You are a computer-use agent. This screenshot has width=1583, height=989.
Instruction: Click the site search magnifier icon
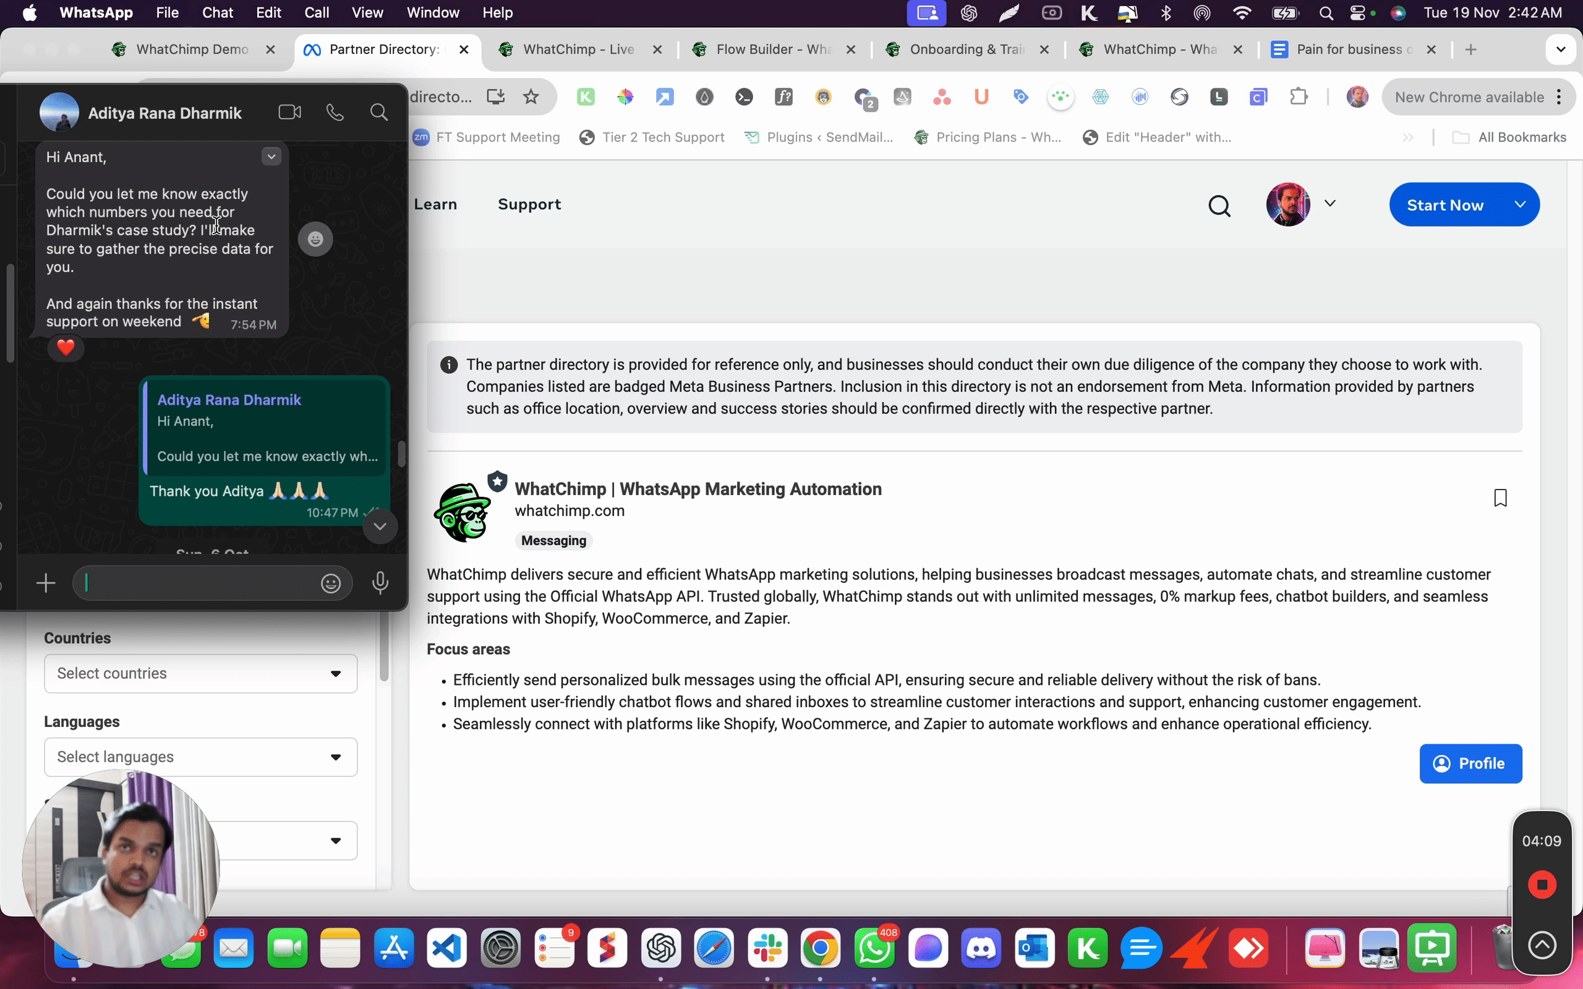pos(1219,205)
